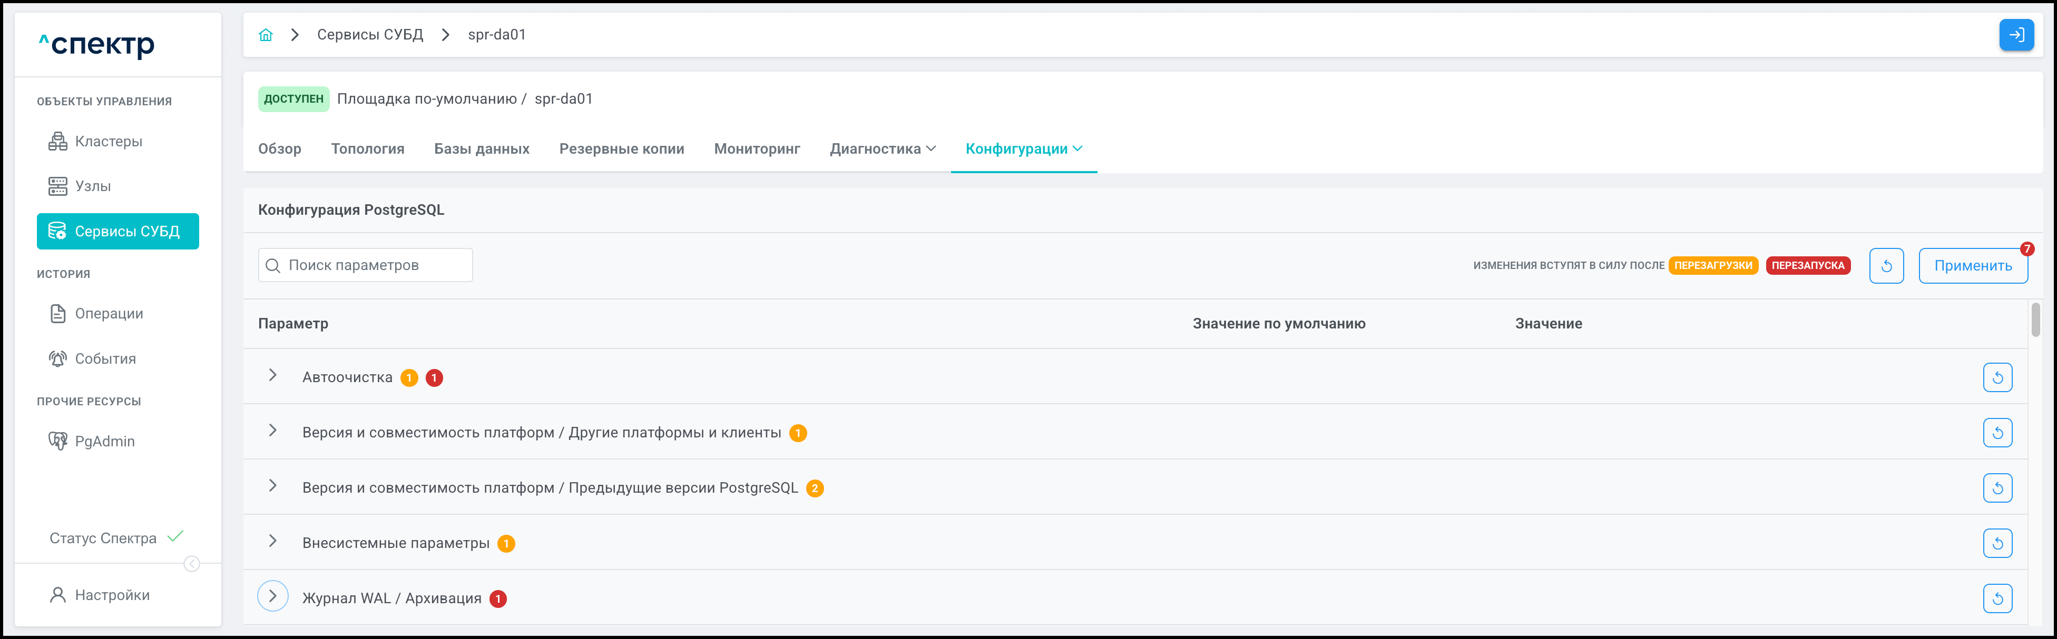
Task: Go to Сервисы СУБД breadcrumb link
Action: coord(370,35)
